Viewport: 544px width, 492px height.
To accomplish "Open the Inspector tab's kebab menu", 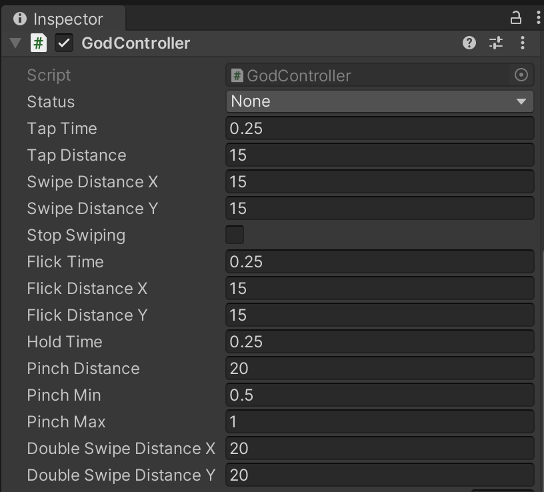I will pos(538,18).
